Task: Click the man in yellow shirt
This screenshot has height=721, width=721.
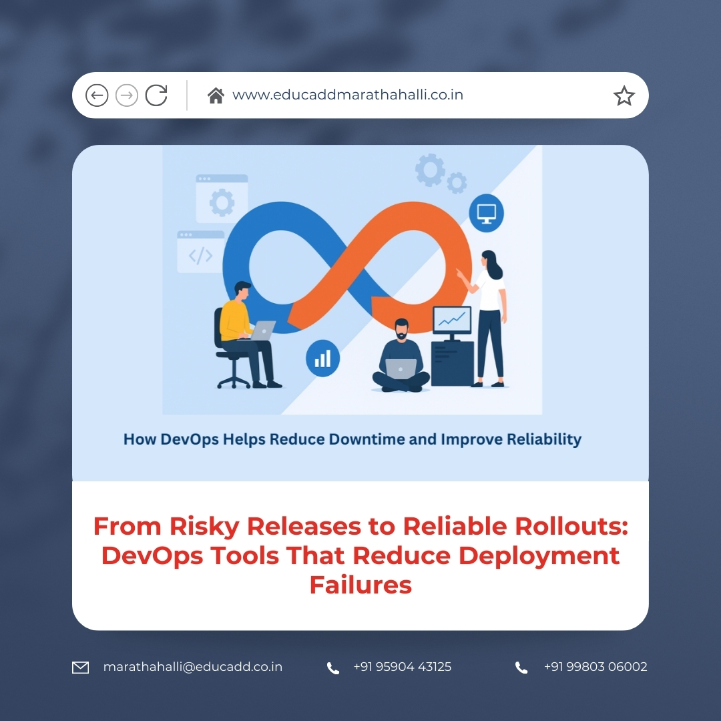Action: (x=246, y=334)
